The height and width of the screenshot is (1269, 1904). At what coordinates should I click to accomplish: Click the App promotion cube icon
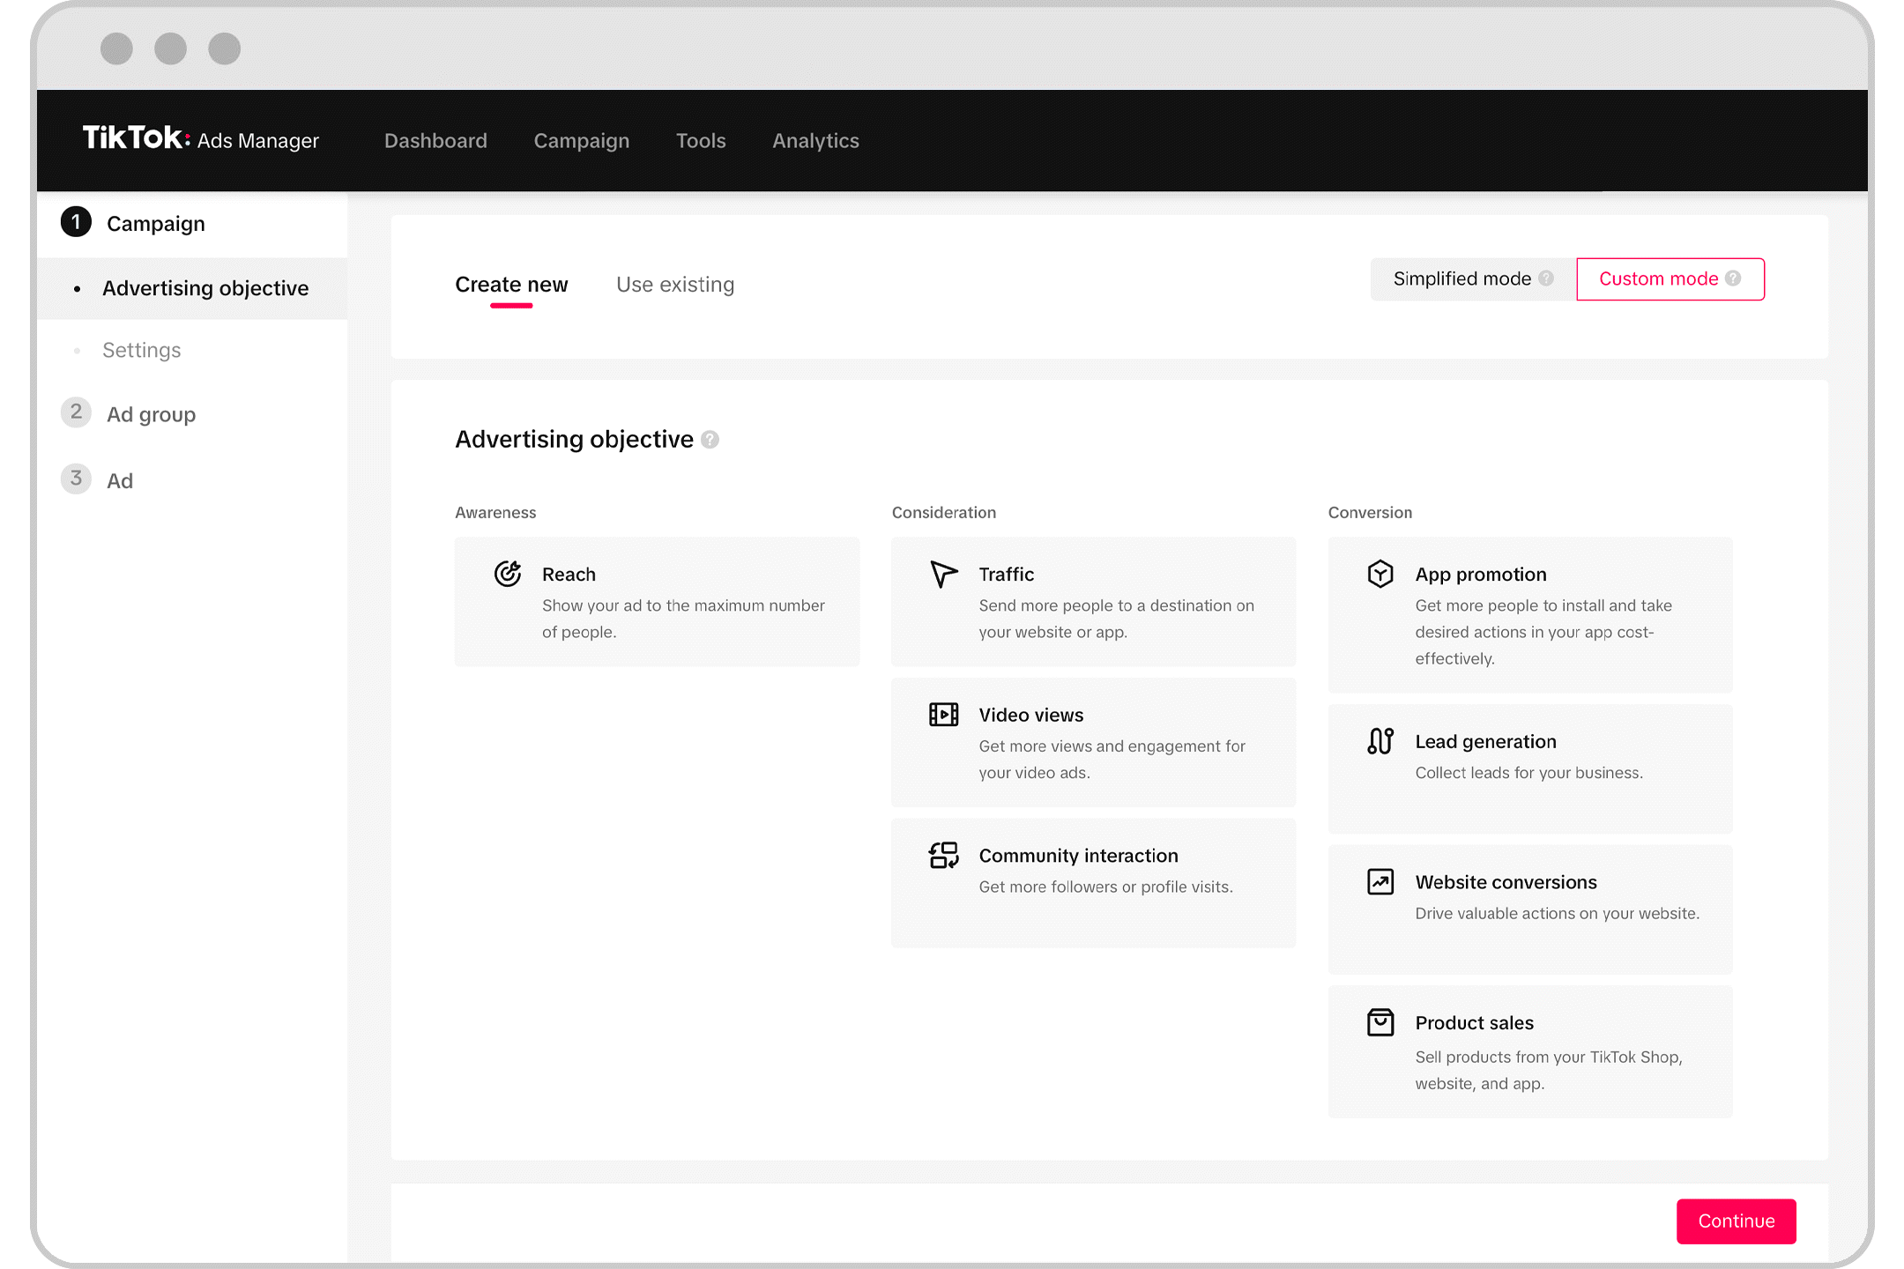pyautogui.click(x=1380, y=574)
